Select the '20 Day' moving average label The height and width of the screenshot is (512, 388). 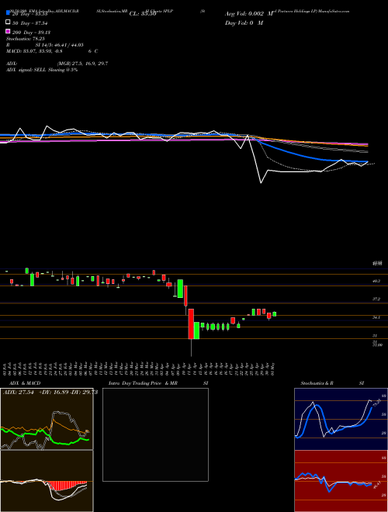[30, 14]
